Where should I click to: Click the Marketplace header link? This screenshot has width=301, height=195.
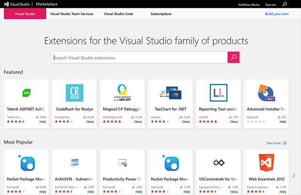point(47,4)
